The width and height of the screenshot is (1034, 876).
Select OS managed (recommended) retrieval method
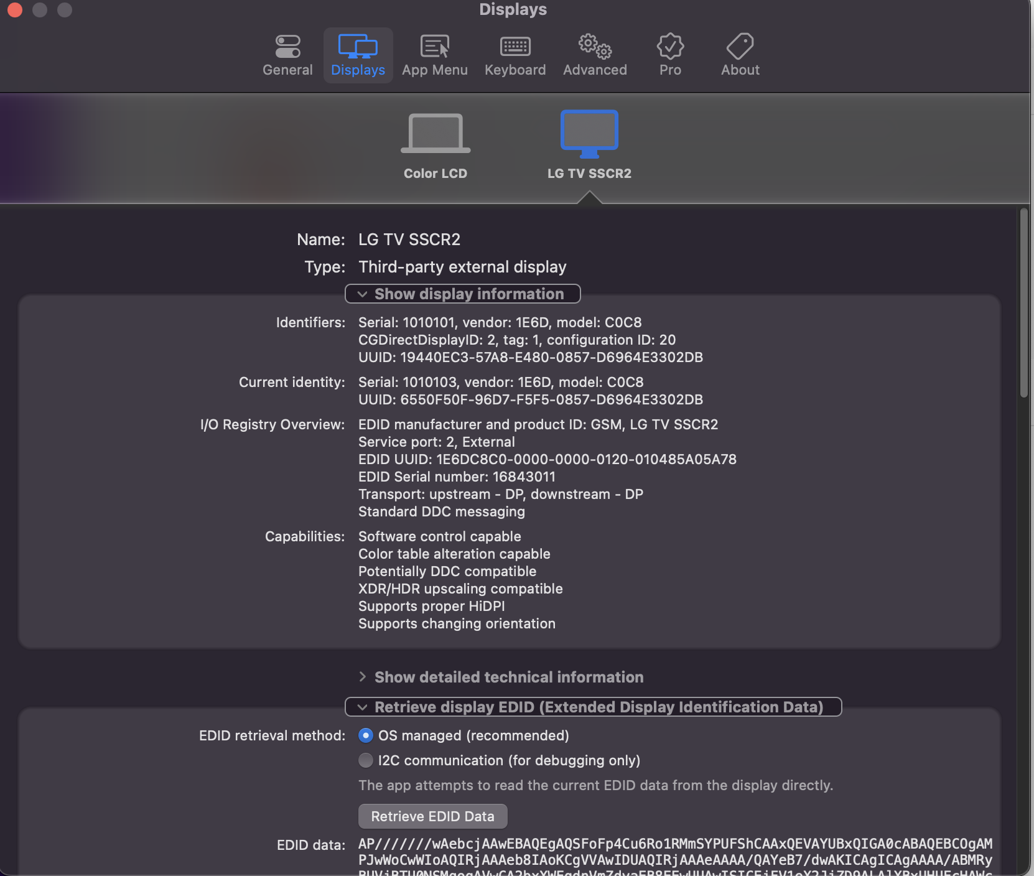366,735
